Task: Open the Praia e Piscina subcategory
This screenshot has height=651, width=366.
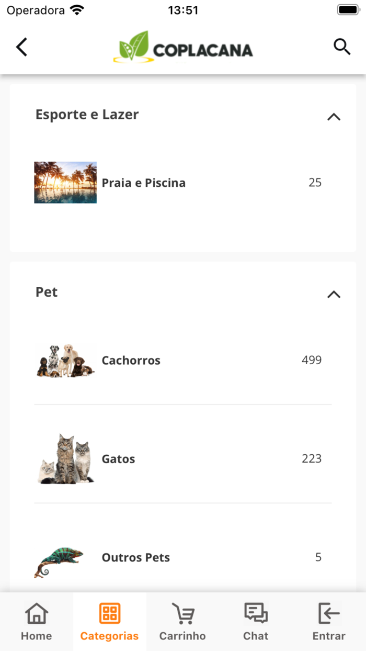Action: tap(144, 183)
